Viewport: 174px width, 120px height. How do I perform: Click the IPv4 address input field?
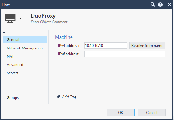[x=106, y=46]
